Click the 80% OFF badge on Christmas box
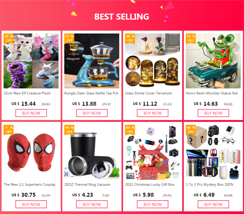Viewport: 244px width, 214px height. pyautogui.click(x=130, y=129)
